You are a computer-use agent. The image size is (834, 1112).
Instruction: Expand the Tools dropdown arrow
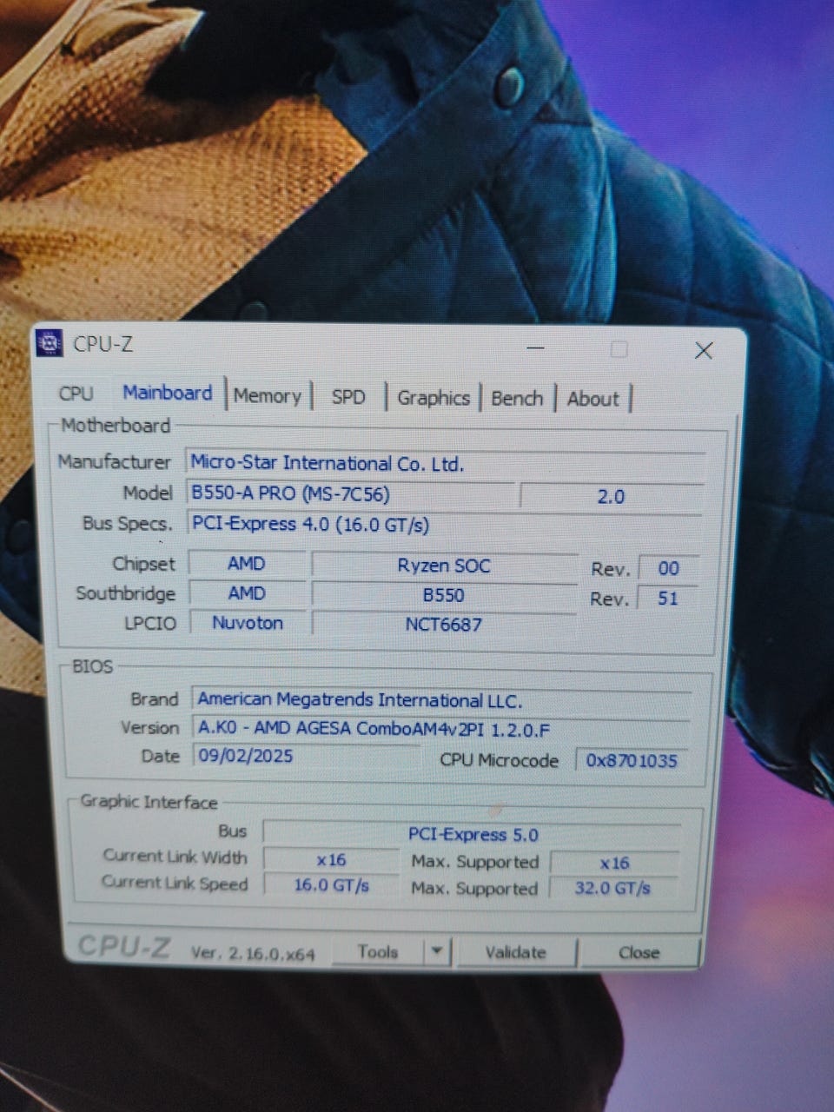(x=437, y=952)
